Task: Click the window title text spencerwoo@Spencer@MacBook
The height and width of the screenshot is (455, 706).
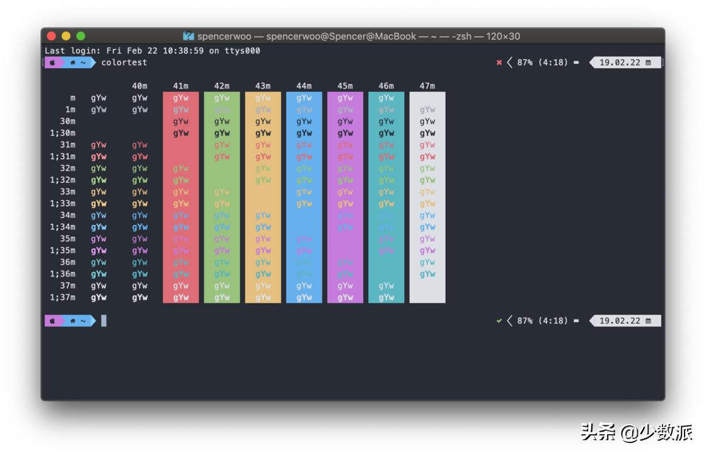Action: click(x=341, y=37)
